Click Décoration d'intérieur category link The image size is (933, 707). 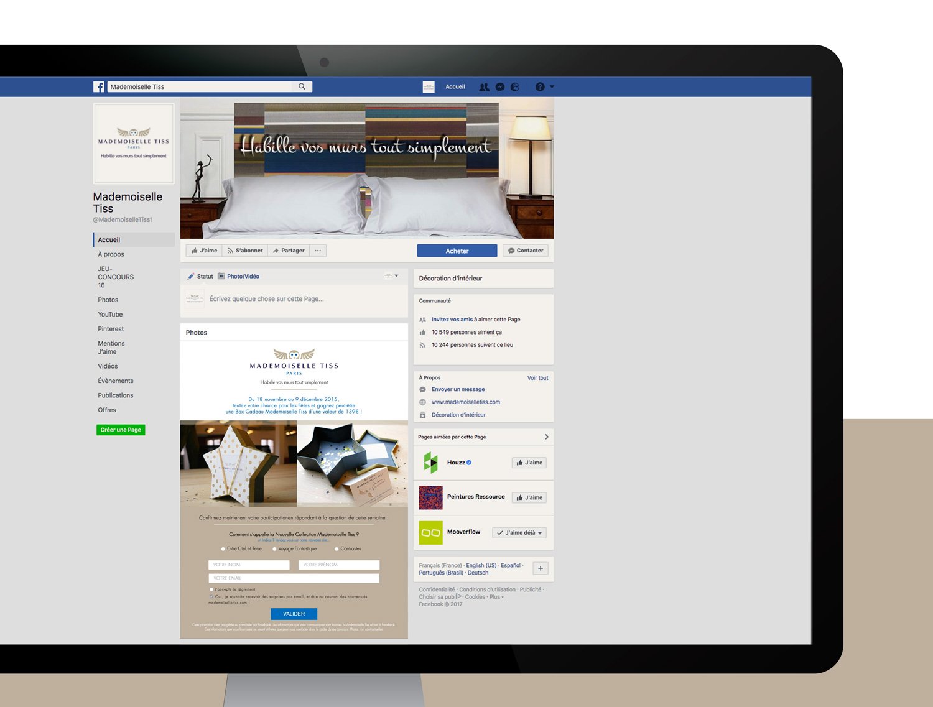point(458,415)
